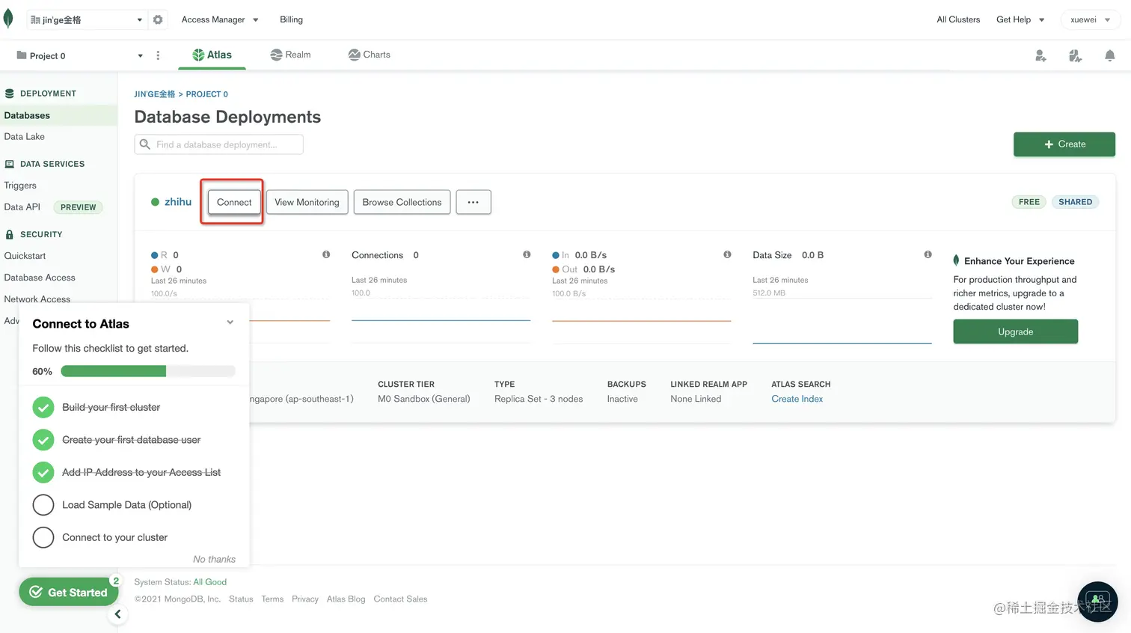Check Load Sample Data (Optional) circle
The width and height of the screenshot is (1131, 633).
coord(43,505)
